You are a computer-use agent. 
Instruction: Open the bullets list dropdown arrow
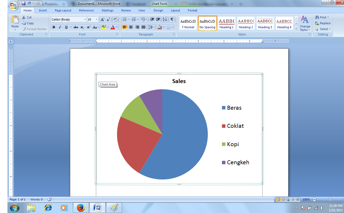point(129,19)
